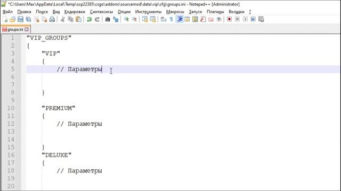Click the "PREMIUM" group name text
The image size is (341, 191).
point(59,108)
